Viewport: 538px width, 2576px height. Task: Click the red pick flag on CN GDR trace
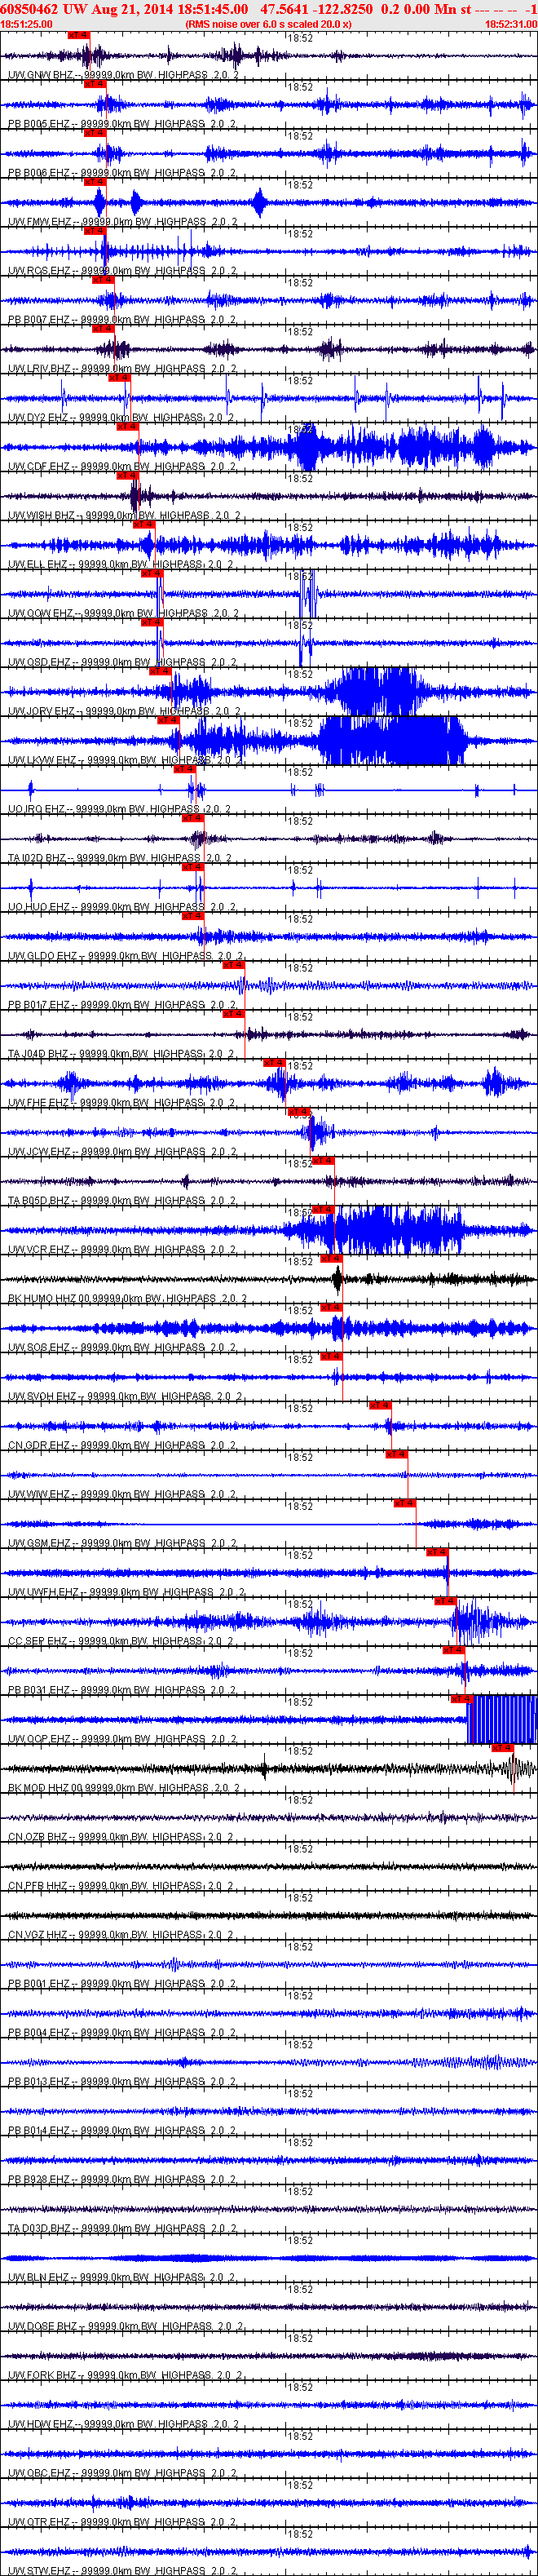pyautogui.click(x=380, y=1407)
